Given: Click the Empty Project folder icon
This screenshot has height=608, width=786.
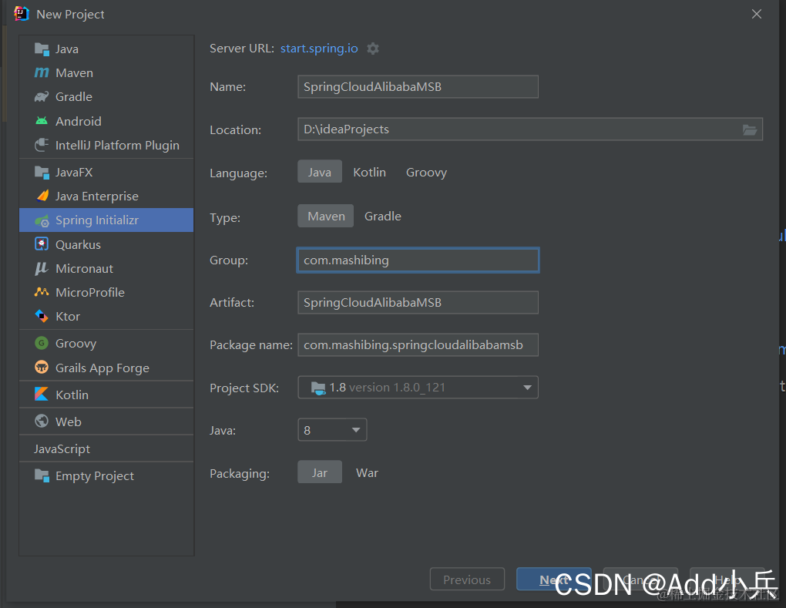Looking at the screenshot, I should pyautogui.click(x=42, y=475).
